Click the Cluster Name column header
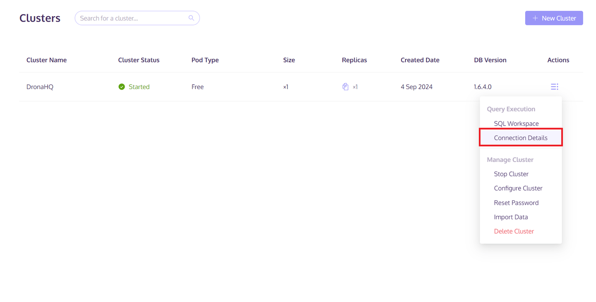This screenshot has height=302, width=596. tap(46, 60)
